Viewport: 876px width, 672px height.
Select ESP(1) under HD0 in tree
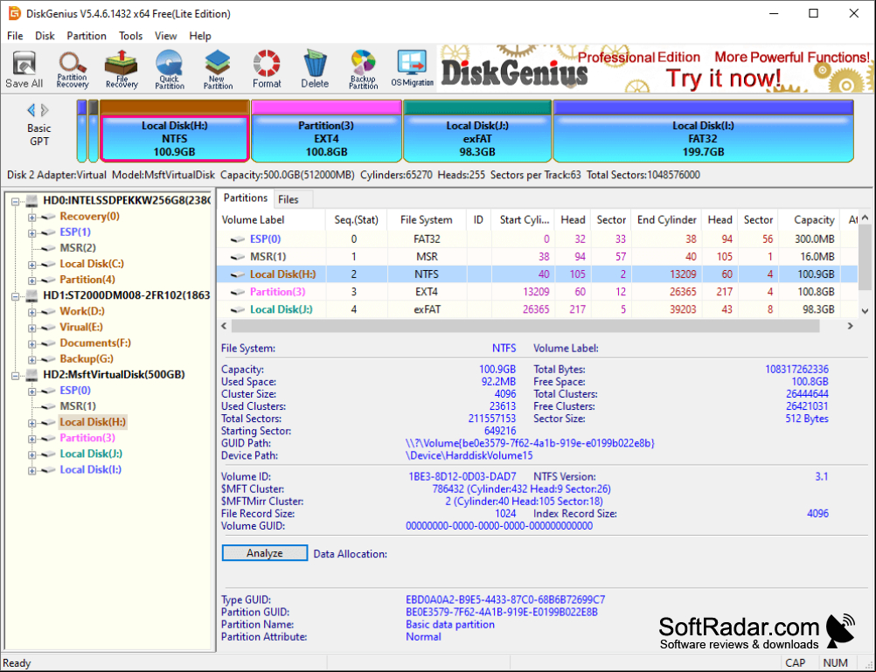tap(75, 232)
